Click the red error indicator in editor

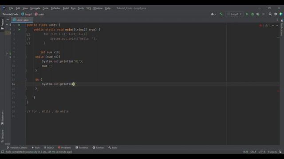(261, 26)
